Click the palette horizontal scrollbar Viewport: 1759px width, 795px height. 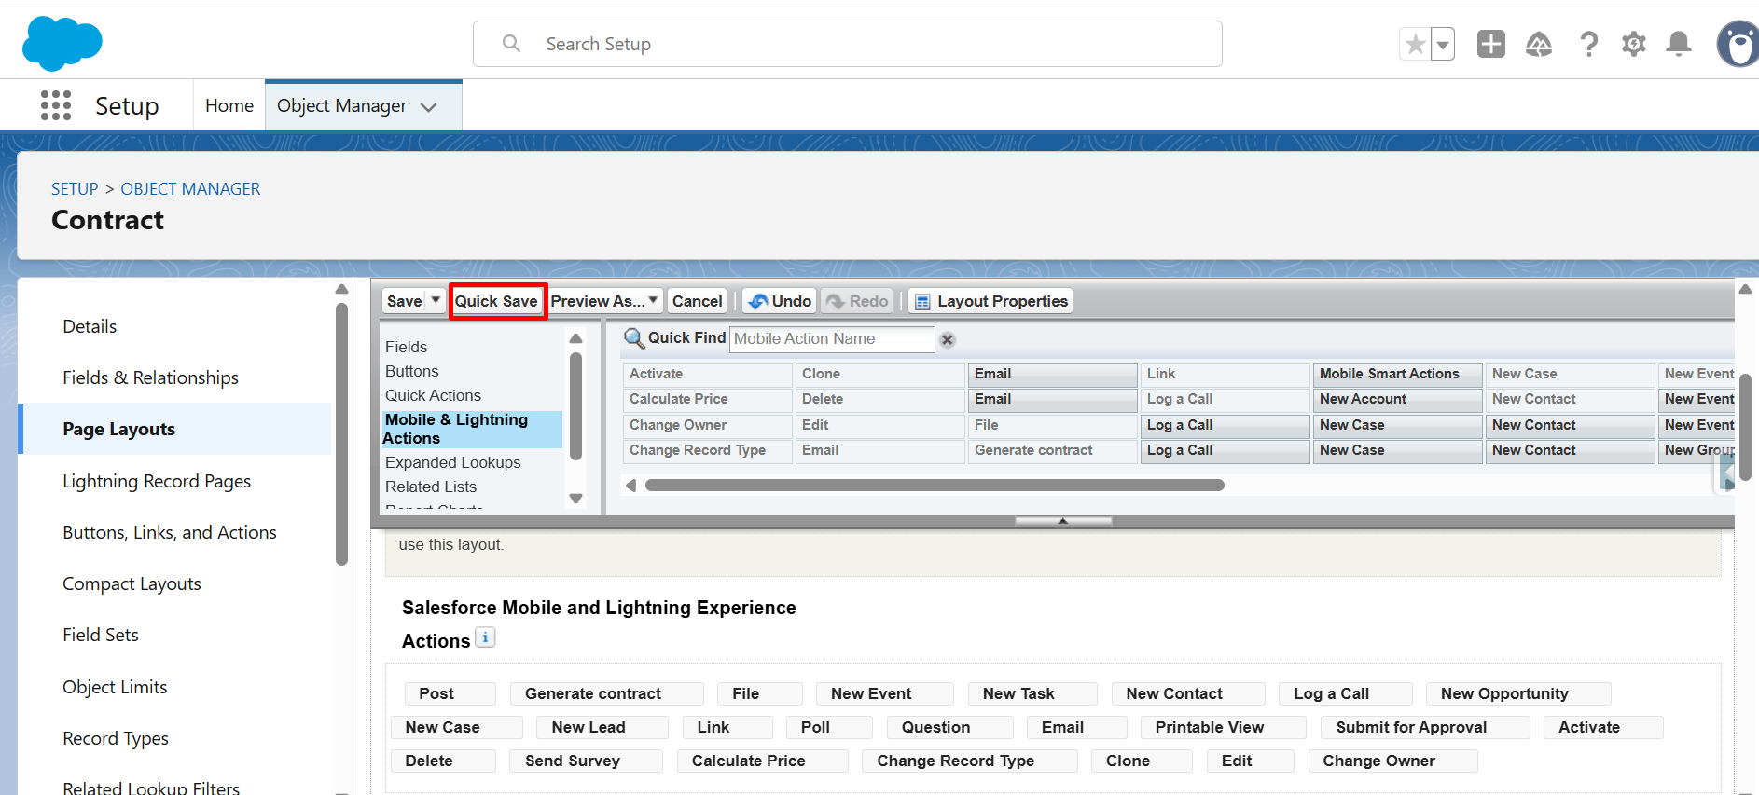[934, 485]
